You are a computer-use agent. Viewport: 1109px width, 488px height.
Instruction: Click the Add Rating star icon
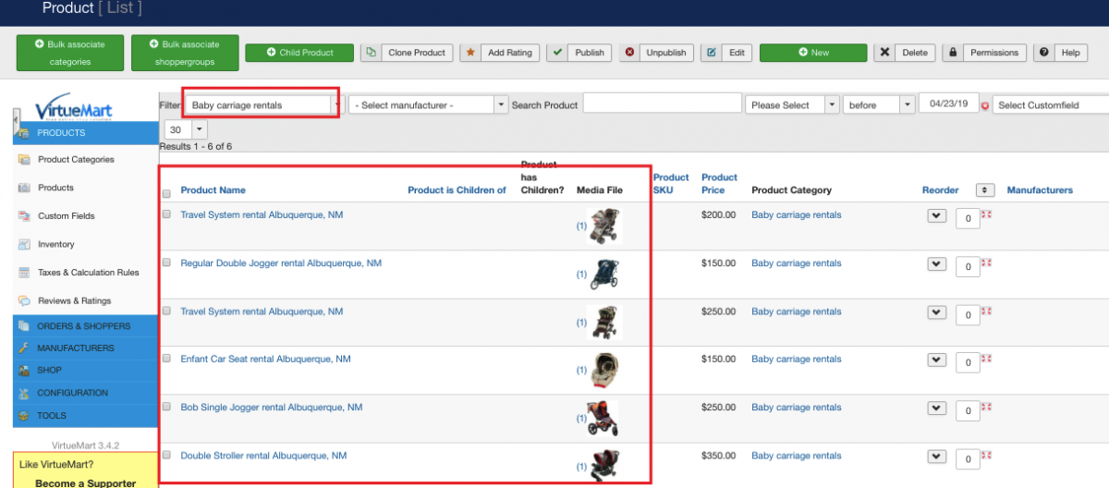(470, 53)
